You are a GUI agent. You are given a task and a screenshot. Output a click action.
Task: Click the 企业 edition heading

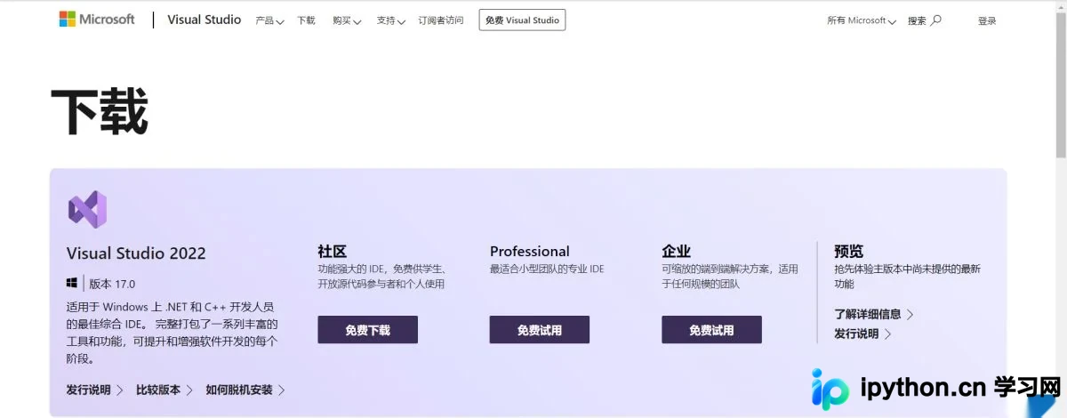click(676, 252)
